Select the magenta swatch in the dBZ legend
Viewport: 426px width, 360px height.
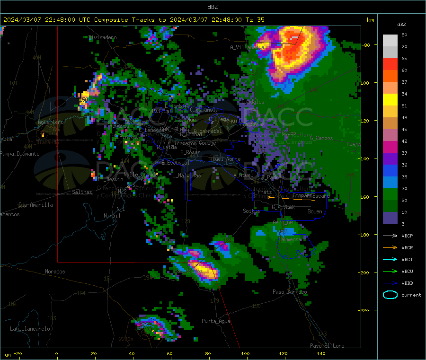(x=390, y=147)
